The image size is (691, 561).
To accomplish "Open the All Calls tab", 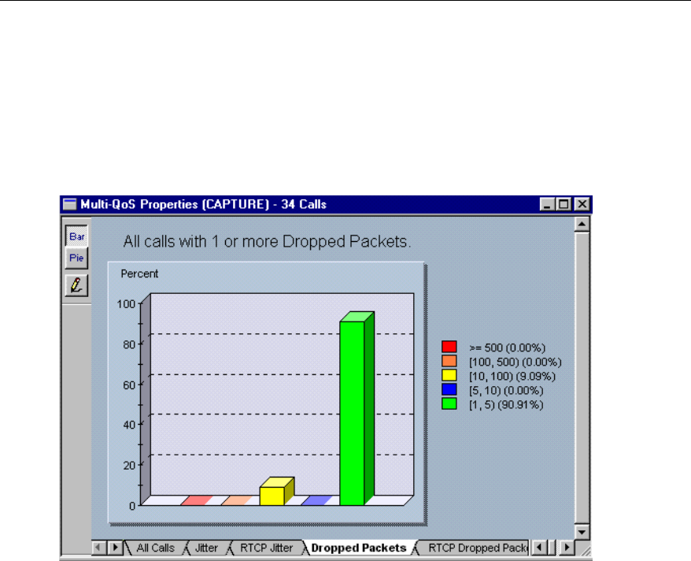I will [155, 548].
